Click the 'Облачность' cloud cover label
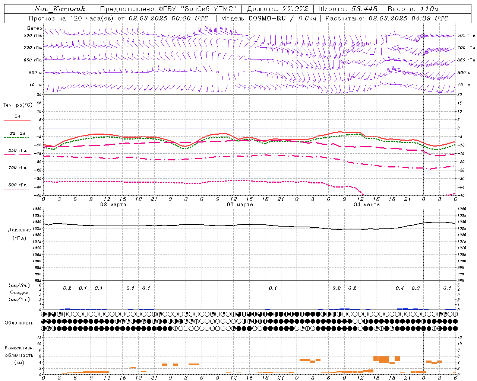This screenshot has height=381, width=477. pyautogui.click(x=19, y=323)
